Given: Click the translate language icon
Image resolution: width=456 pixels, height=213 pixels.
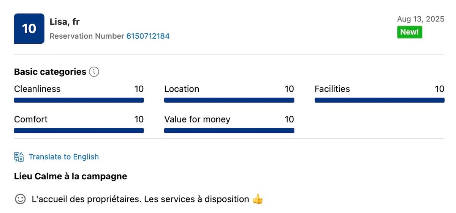Looking at the screenshot, I should pos(19,157).
